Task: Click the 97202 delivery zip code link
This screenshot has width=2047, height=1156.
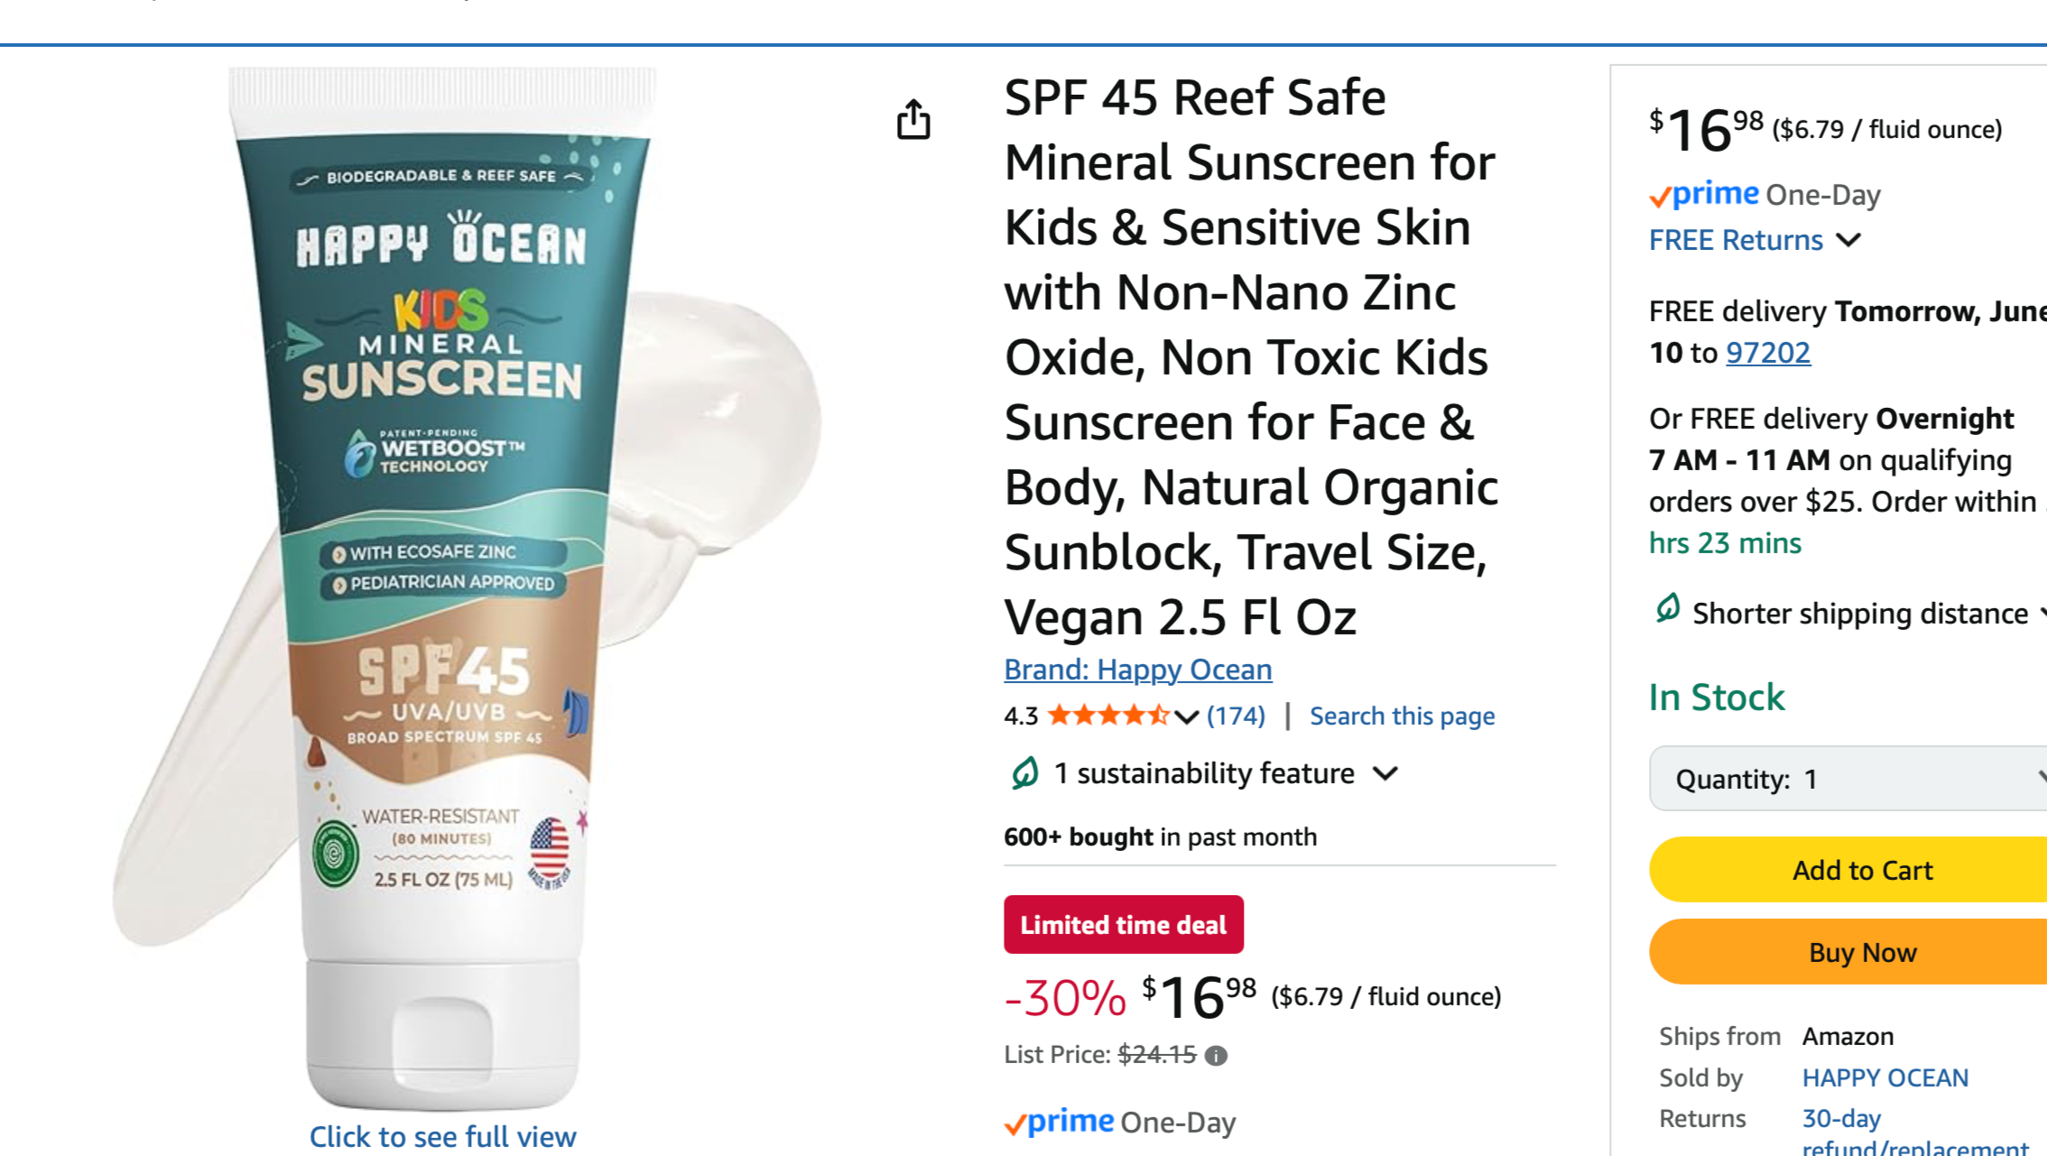Action: coord(1767,353)
